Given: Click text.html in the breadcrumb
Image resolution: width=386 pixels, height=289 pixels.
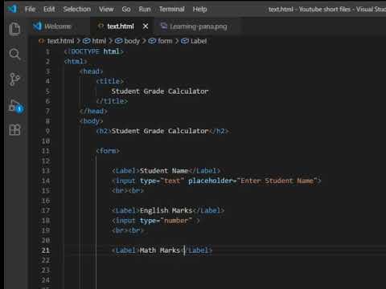Looking at the screenshot, I should pos(60,41).
